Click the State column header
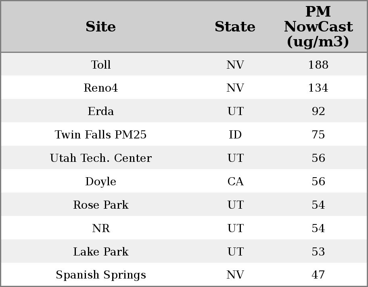The height and width of the screenshot is (287, 368). point(235,27)
